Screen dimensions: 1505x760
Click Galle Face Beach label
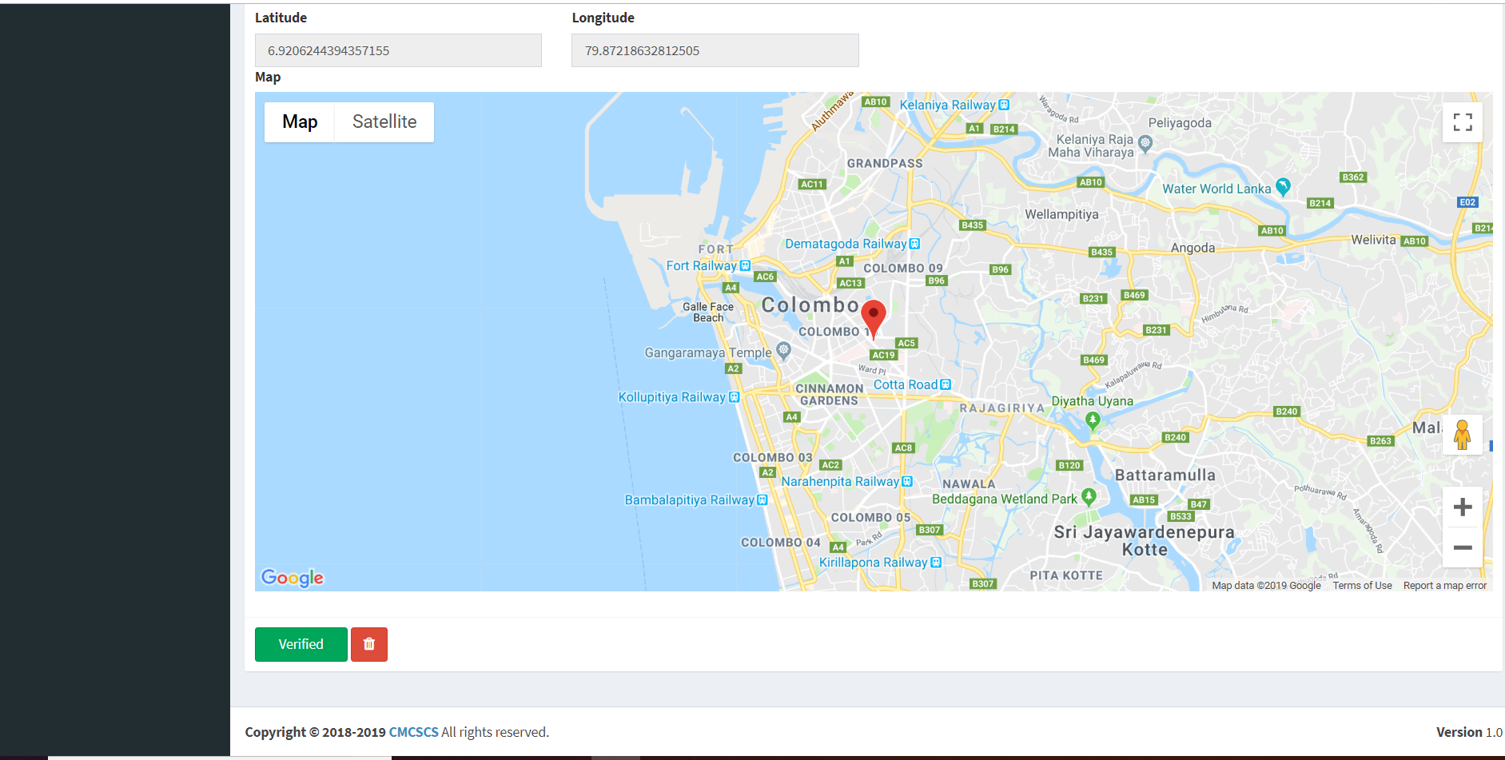point(708,312)
